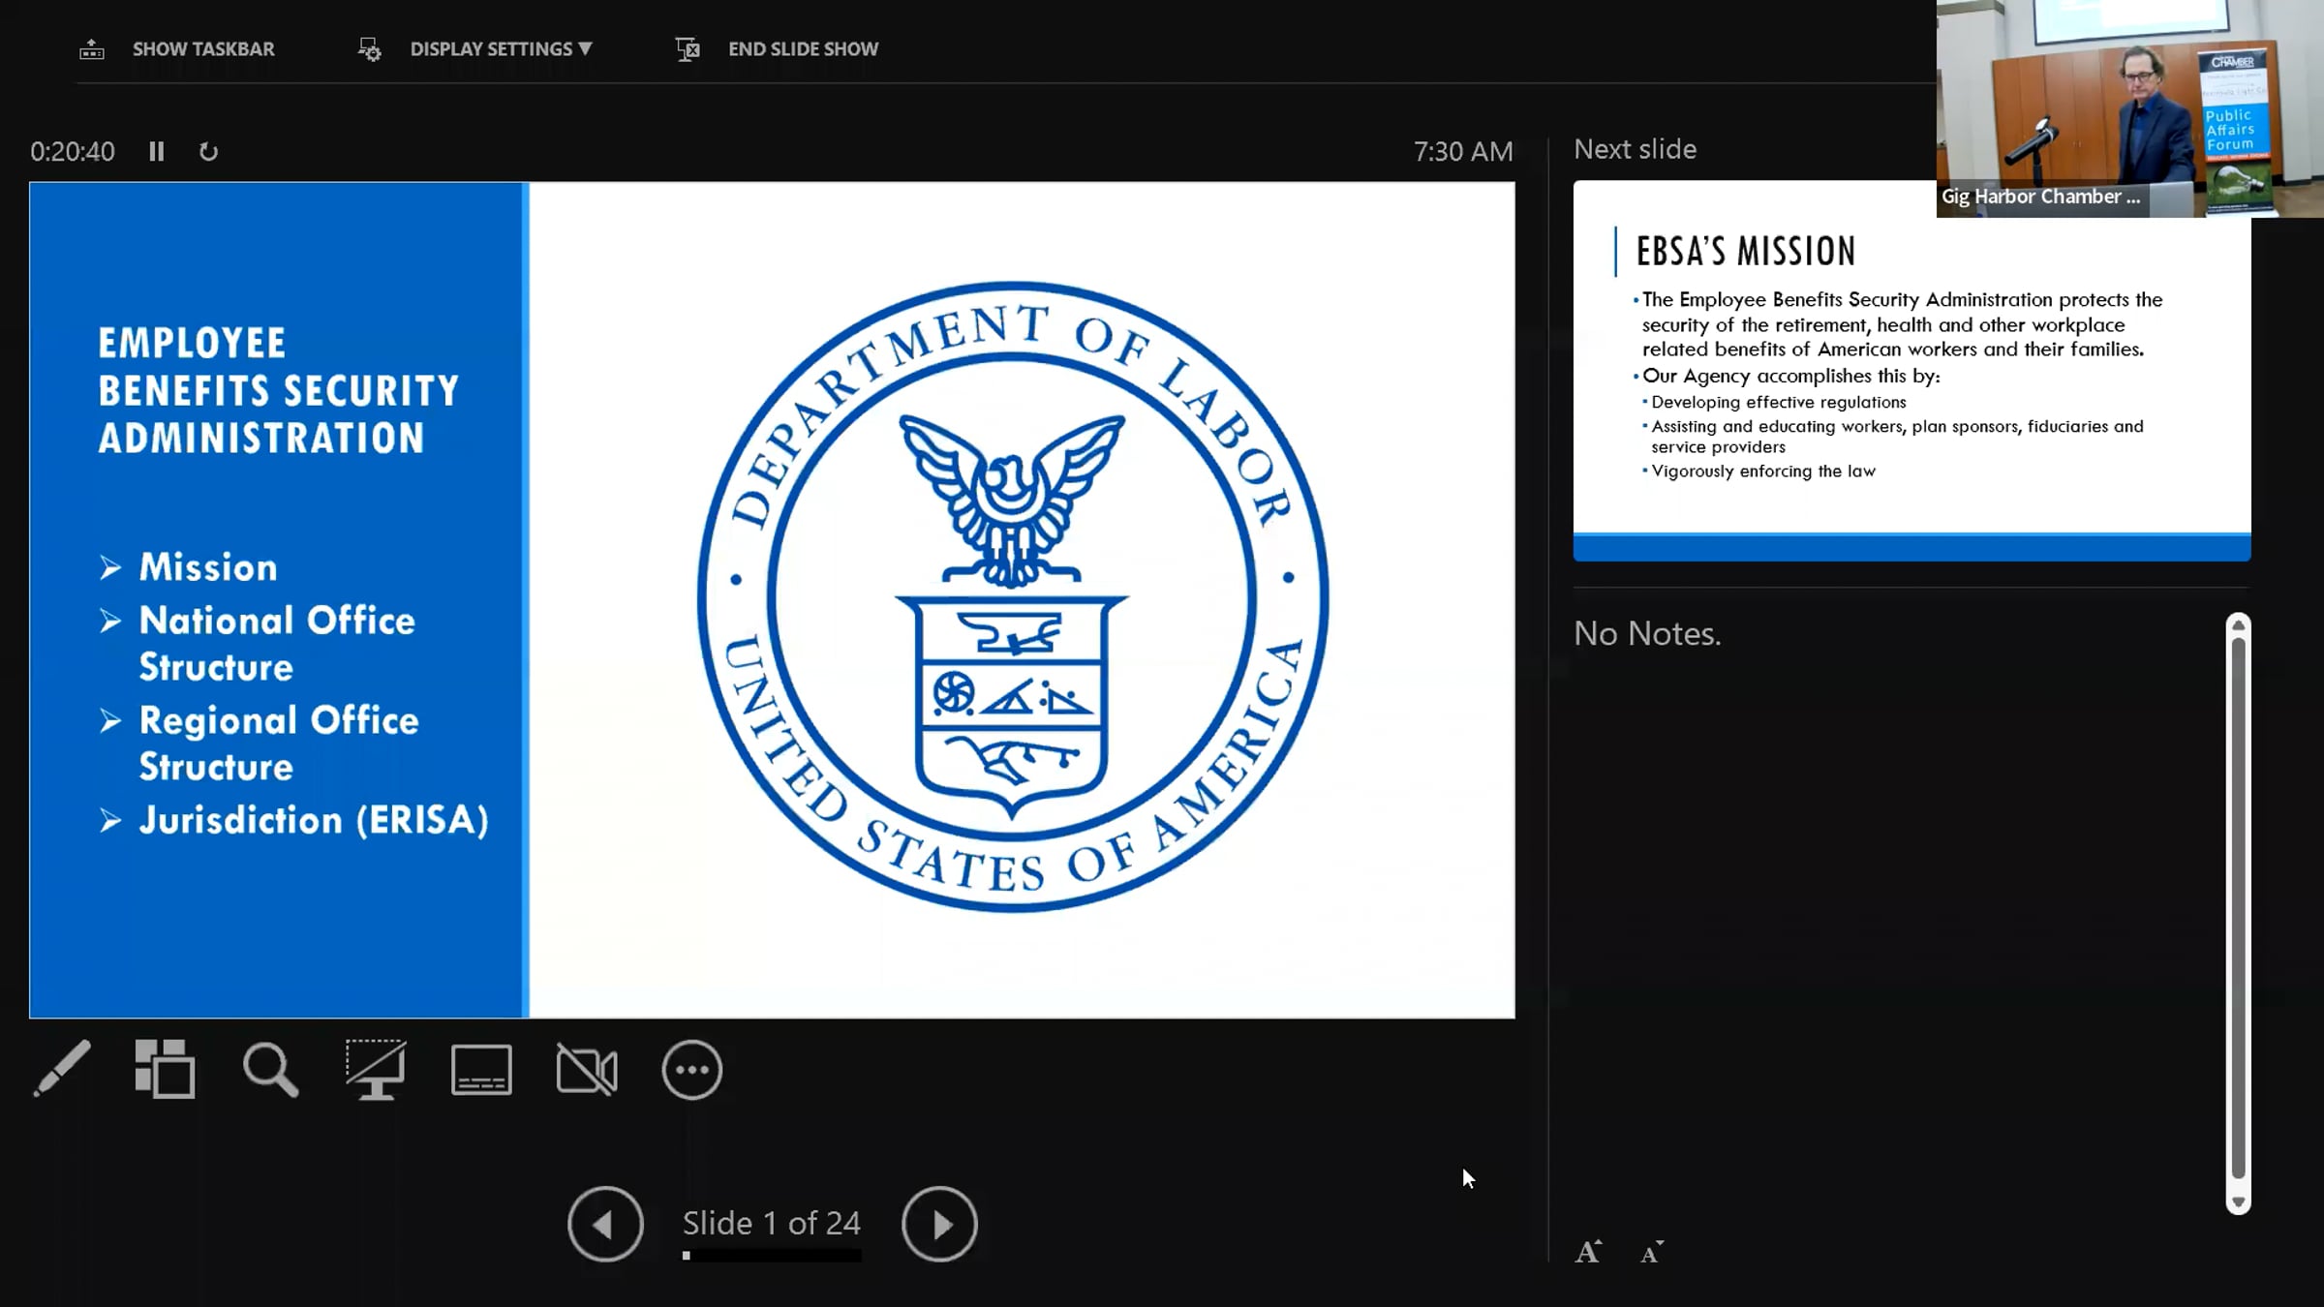Go back to previous slide arrow

(605, 1224)
